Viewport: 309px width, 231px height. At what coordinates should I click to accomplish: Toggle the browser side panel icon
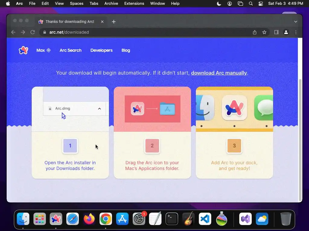[x=276, y=32]
